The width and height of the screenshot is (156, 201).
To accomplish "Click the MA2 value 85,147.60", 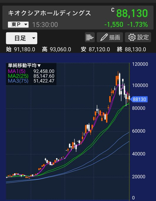I will coord(44,76).
